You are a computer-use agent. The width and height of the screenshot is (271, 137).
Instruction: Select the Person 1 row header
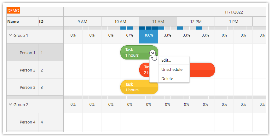click(27, 53)
